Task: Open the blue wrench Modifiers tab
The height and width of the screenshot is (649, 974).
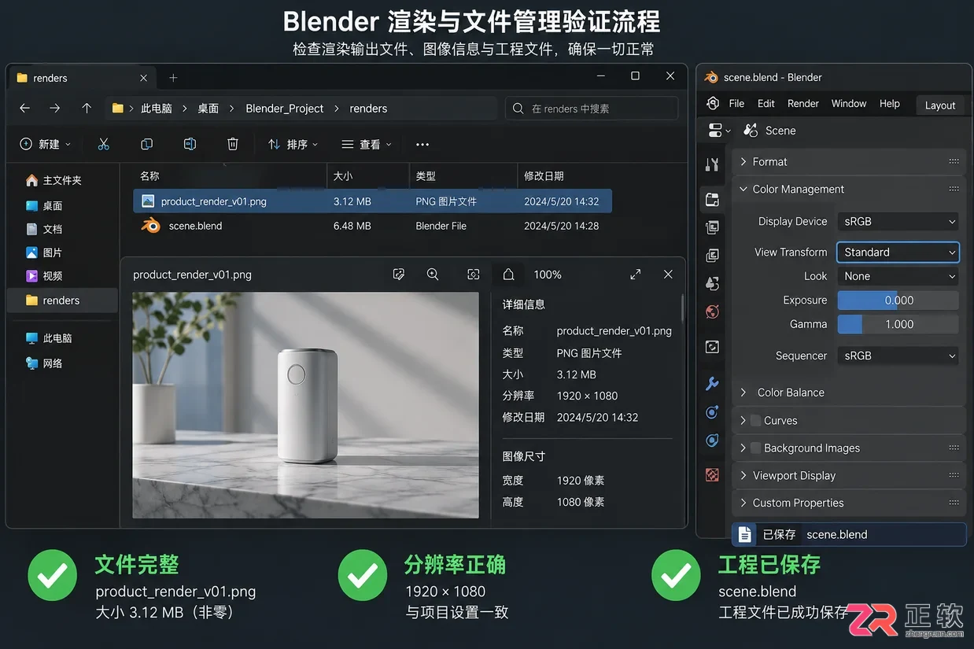Action: click(x=712, y=384)
